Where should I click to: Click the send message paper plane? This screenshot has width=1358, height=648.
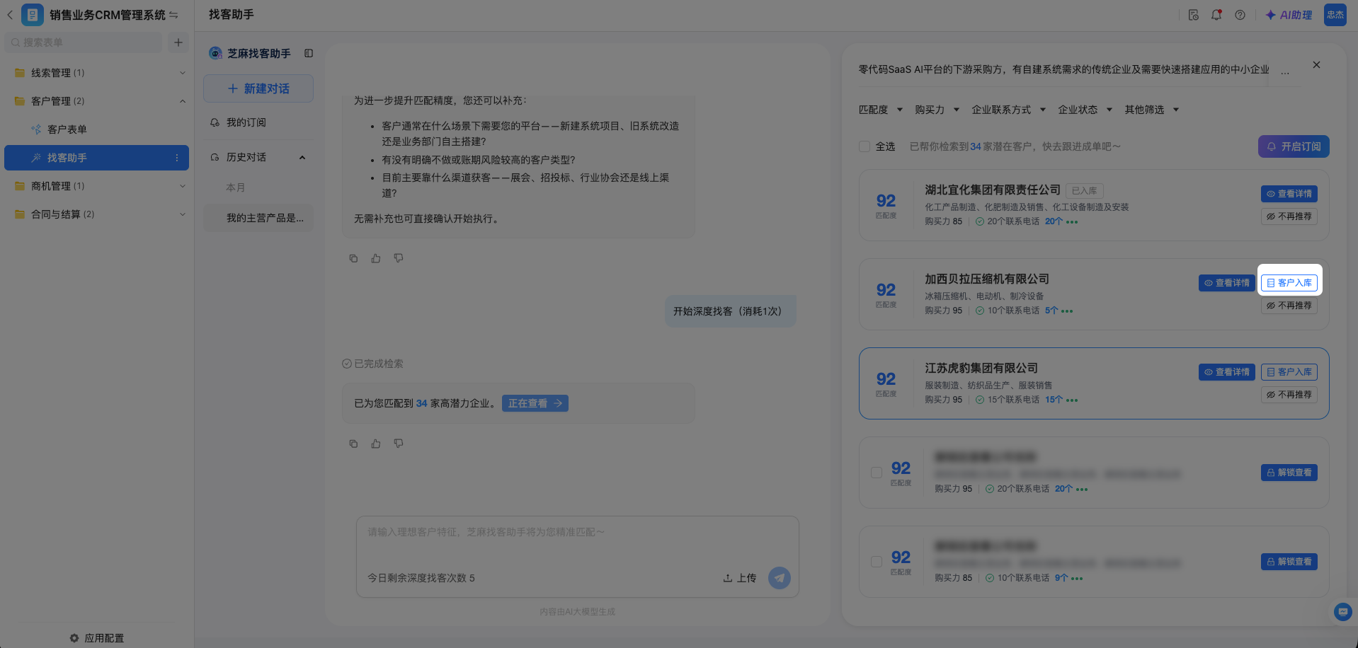[780, 578]
